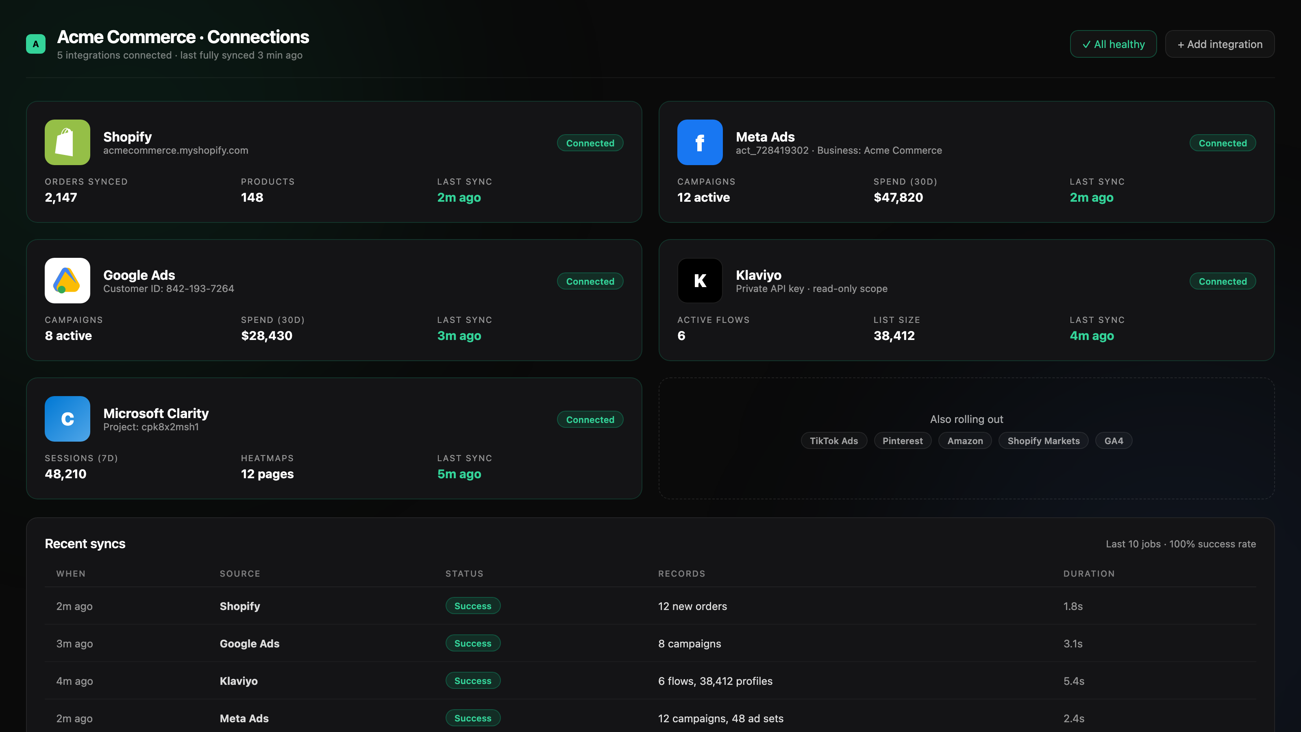The height and width of the screenshot is (732, 1301).
Task: Click Meta Ads in the Recent syncs table
Action: tap(244, 718)
